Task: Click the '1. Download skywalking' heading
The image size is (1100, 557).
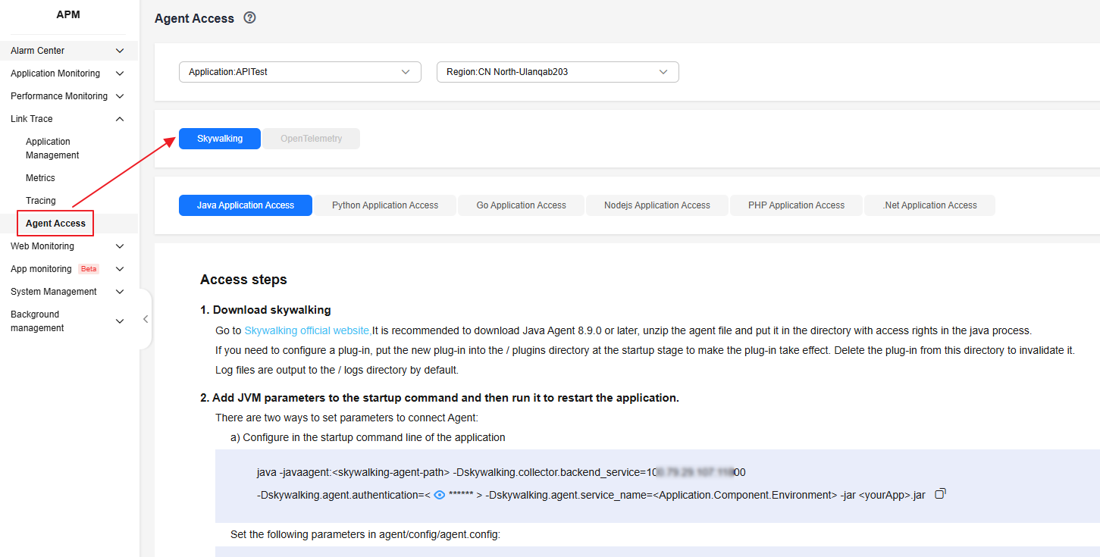Action: pyautogui.click(x=265, y=310)
